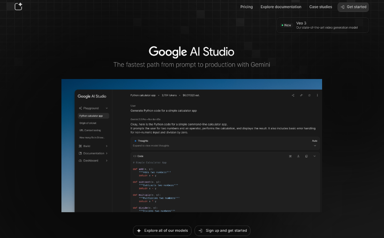Click the 'Python calculator app' title in header
Image resolution: width=384 pixels, height=238 pixels.
tap(143, 95)
